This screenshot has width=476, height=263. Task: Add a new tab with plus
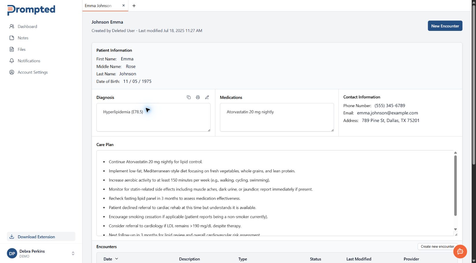pos(134,6)
